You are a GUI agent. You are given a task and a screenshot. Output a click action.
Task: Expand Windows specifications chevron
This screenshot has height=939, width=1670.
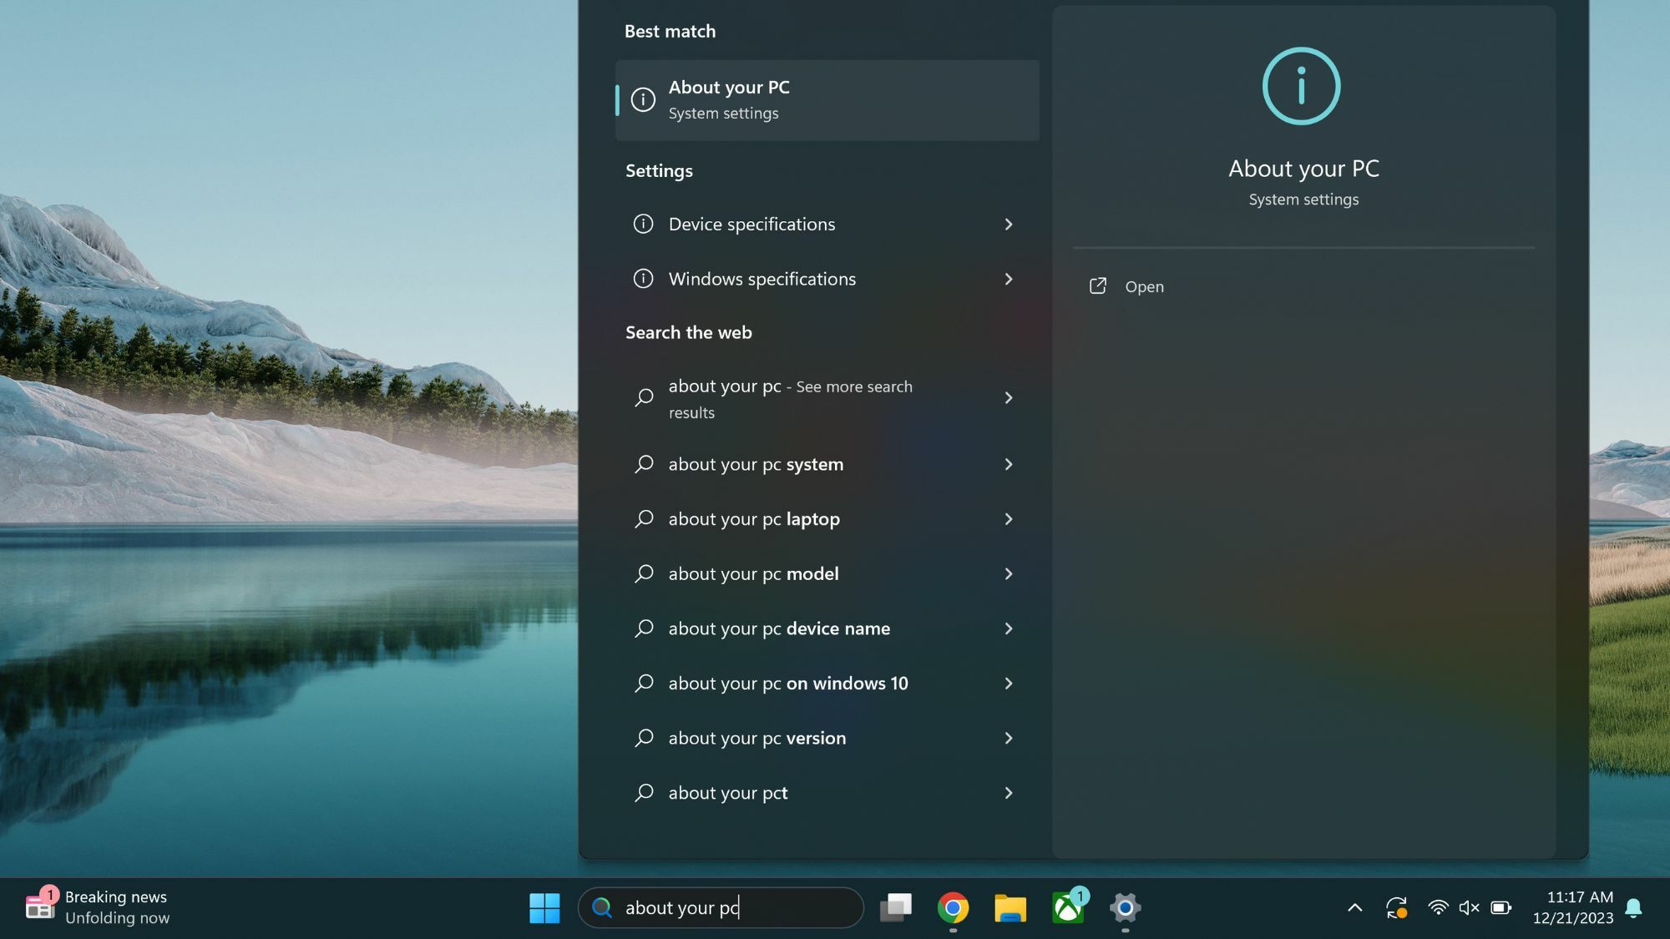[1009, 280]
